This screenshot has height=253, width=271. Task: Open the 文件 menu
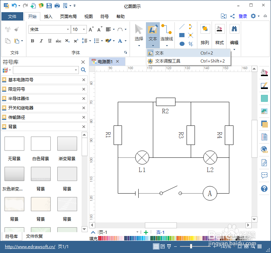pos(12,17)
